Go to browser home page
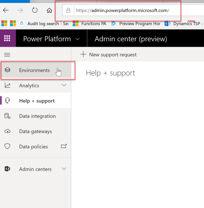This screenshot has width=204, height=208. click(49, 10)
